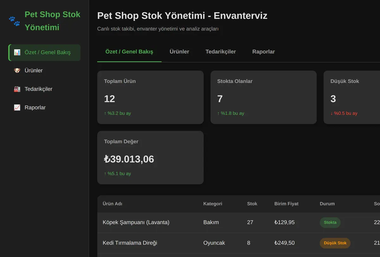380x257 pixels.
Task: Click the number 3 in the Düşük Stok card
Action: click(333, 99)
